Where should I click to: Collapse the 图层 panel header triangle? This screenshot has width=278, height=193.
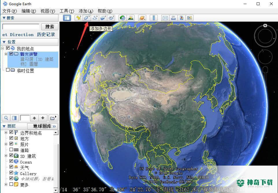[x=4, y=126]
